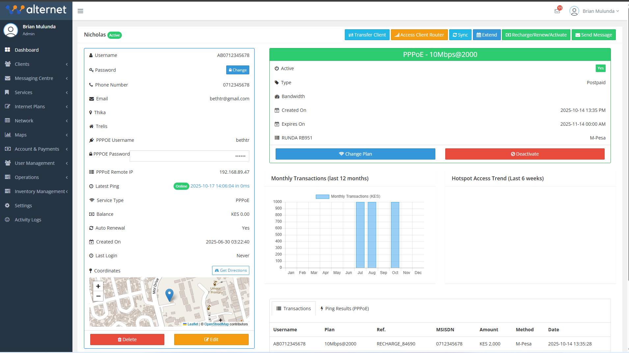
Task: Click the OpenStreetMap attribution link
Action: [216, 324]
